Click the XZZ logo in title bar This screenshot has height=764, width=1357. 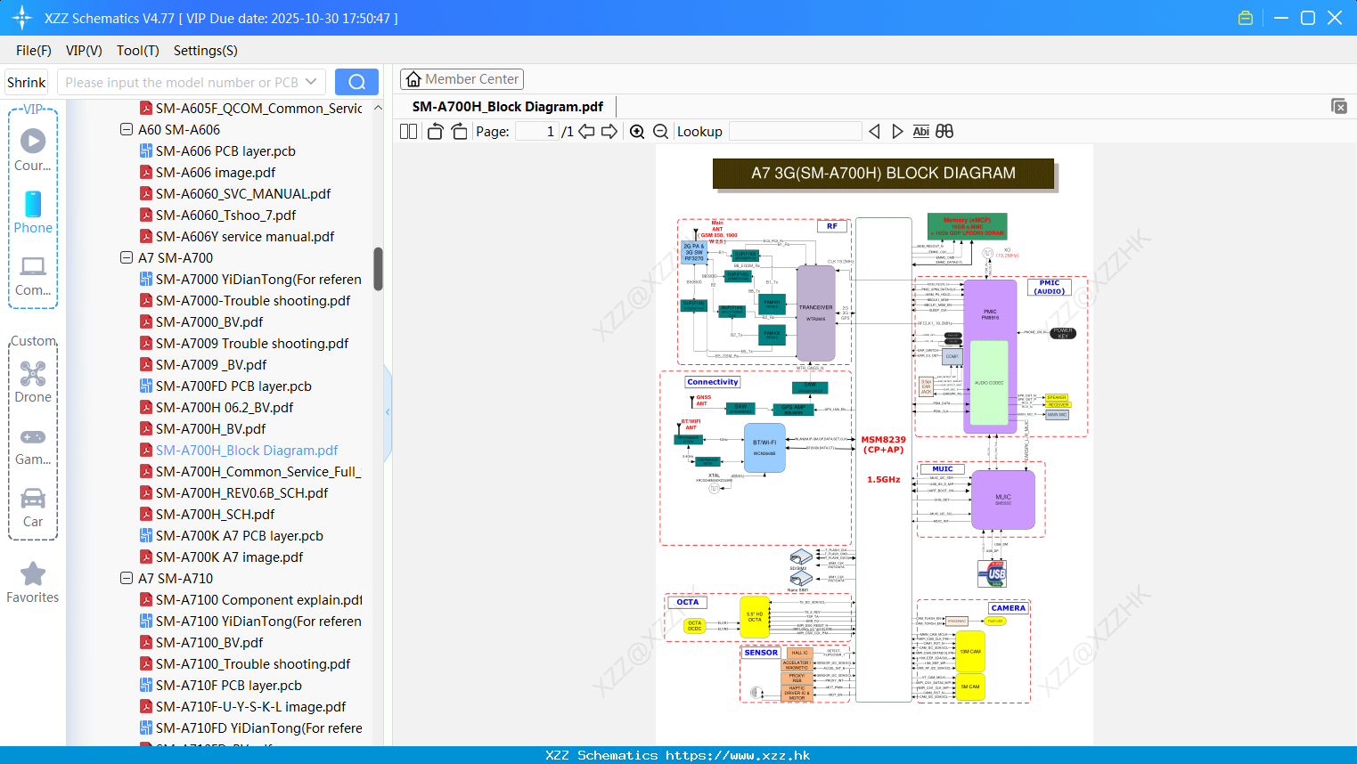pyautogui.click(x=22, y=18)
